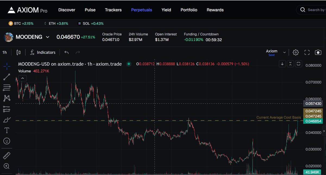Image resolution: width=326 pixels, height=175 pixels.
Task: Select the XABCD pattern tool
Action: (x=7, y=98)
